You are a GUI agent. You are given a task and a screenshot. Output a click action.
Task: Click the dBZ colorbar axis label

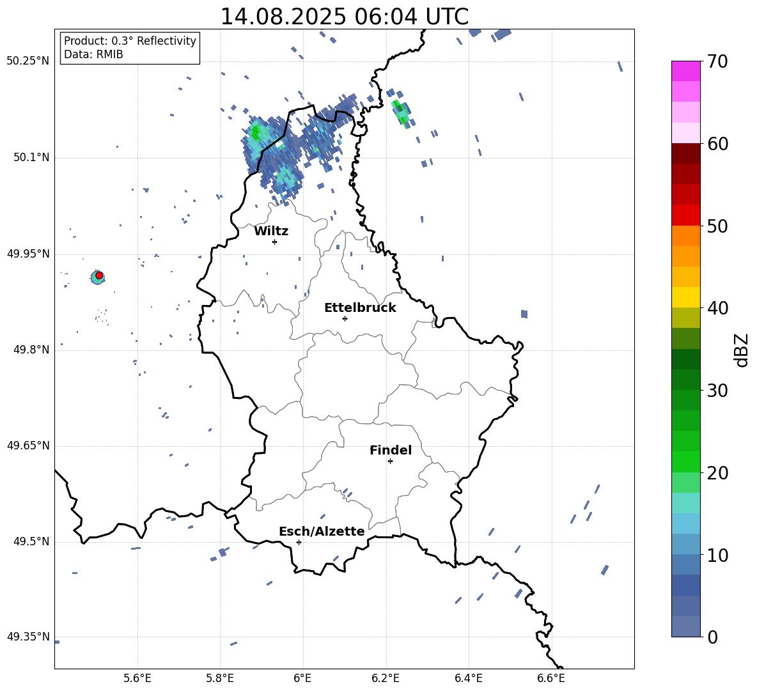[742, 350]
